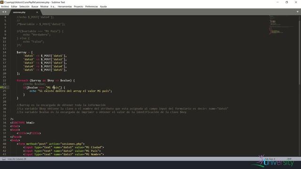
Task: Click the 'dato1' => $_POST['dato1'] line
Action: [45, 56]
